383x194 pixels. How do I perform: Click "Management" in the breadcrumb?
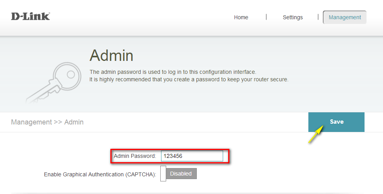click(31, 122)
